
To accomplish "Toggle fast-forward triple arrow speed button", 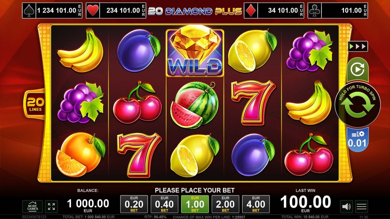I will click(x=357, y=46).
